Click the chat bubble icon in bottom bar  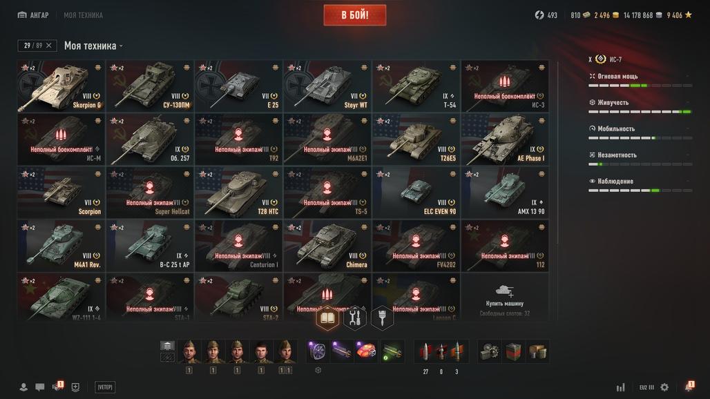(40, 387)
